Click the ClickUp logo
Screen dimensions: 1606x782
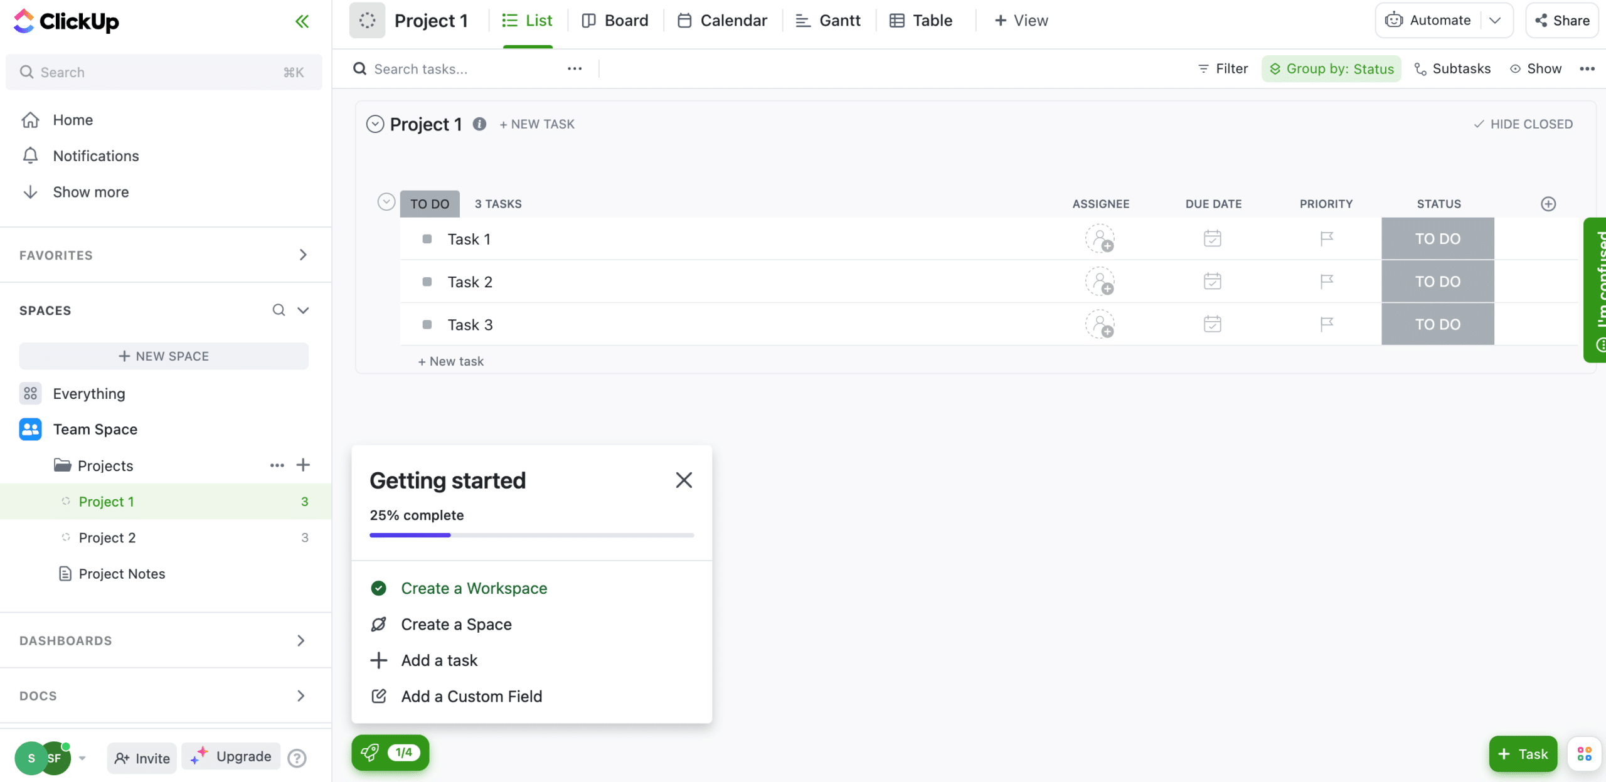point(66,21)
